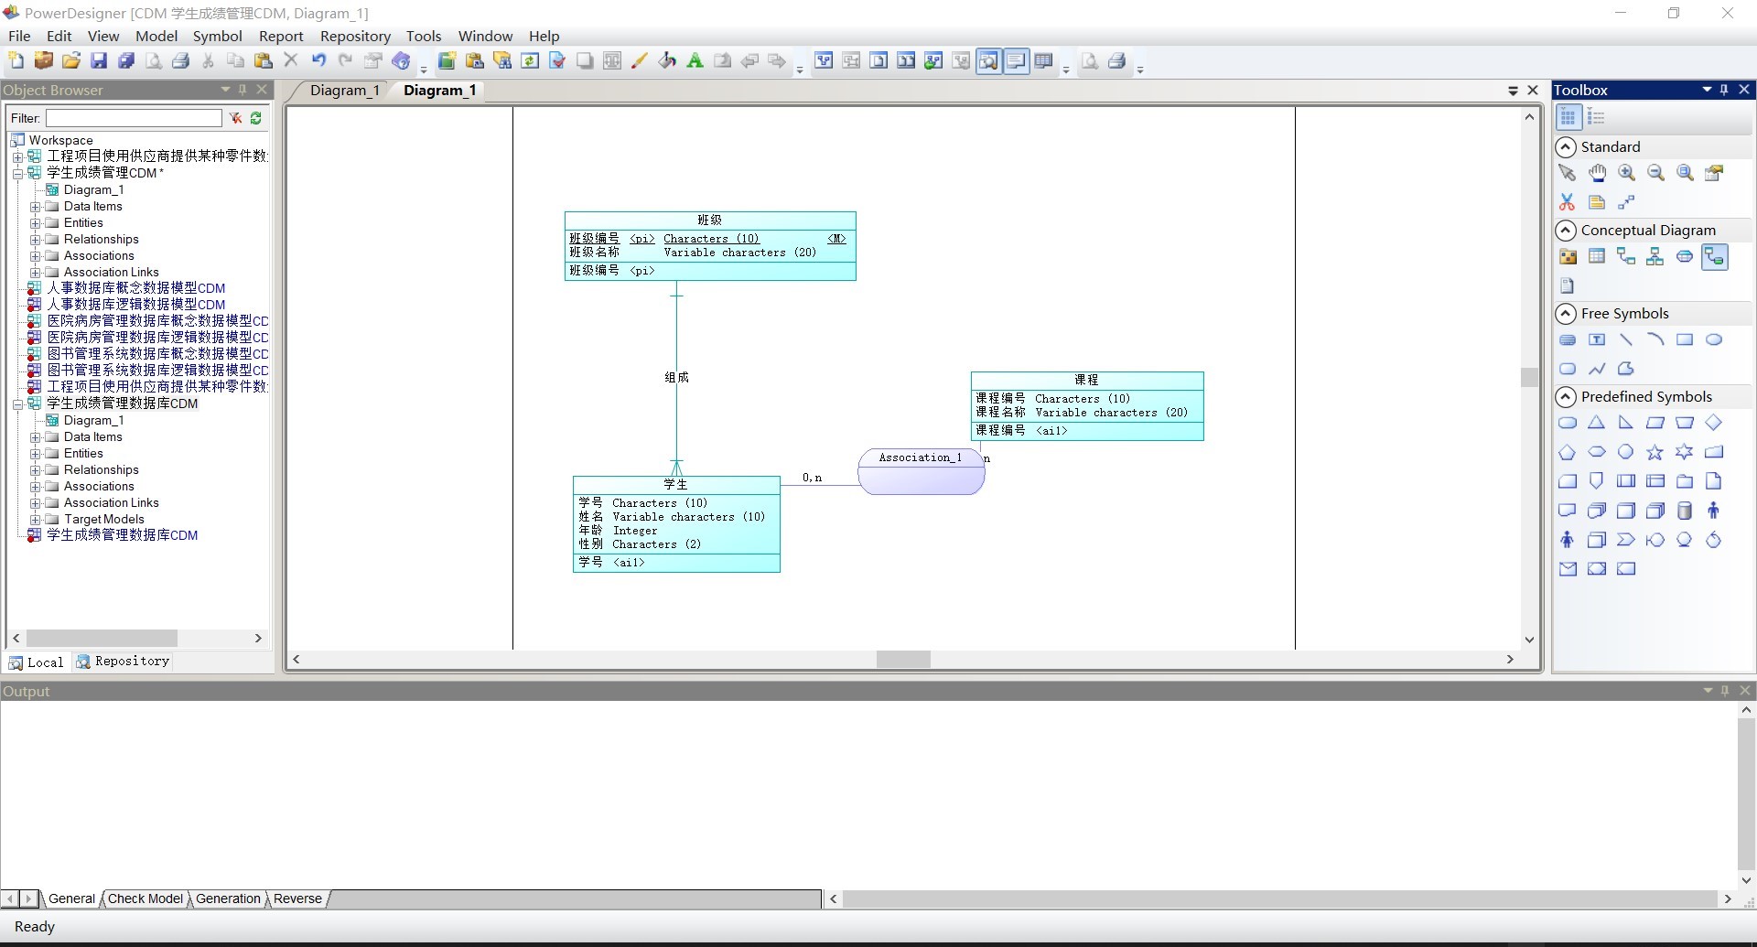Image resolution: width=1757 pixels, height=947 pixels.
Task: Switch Toolbox to list layout view
Action: pyautogui.click(x=1598, y=117)
